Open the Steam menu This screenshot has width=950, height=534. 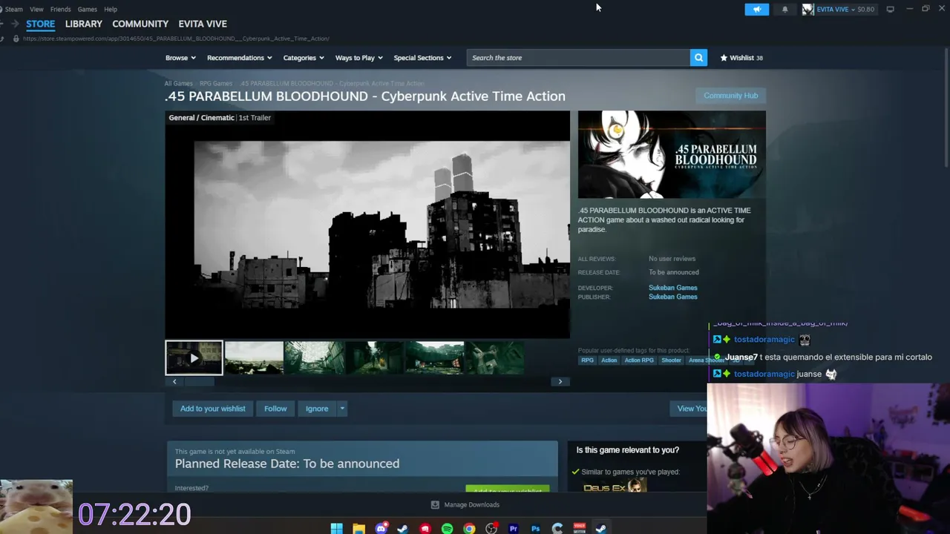13,9
